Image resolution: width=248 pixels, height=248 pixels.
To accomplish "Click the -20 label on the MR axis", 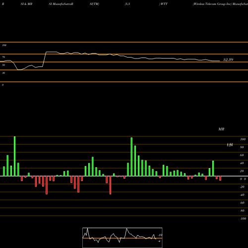I will (242, 187).
